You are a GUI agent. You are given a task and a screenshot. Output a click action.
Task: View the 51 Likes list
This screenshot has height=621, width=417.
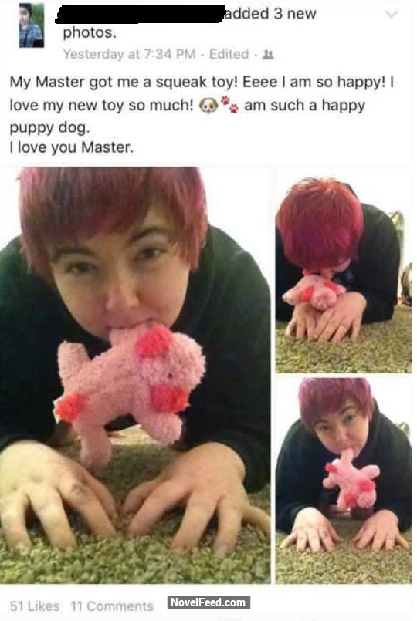(x=35, y=606)
